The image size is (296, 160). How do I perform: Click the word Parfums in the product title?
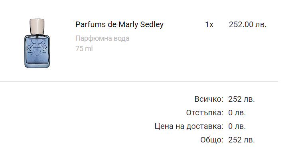87,25
